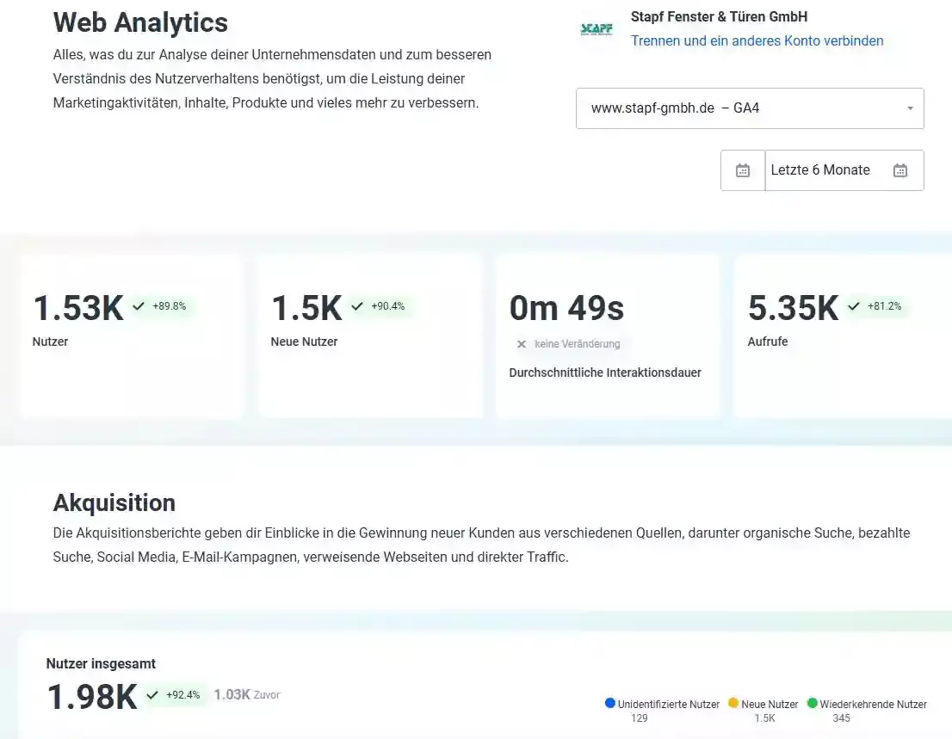Click checkmark icon beside +81.2% badge
This screenshot has width=952, height=739.
854,306
